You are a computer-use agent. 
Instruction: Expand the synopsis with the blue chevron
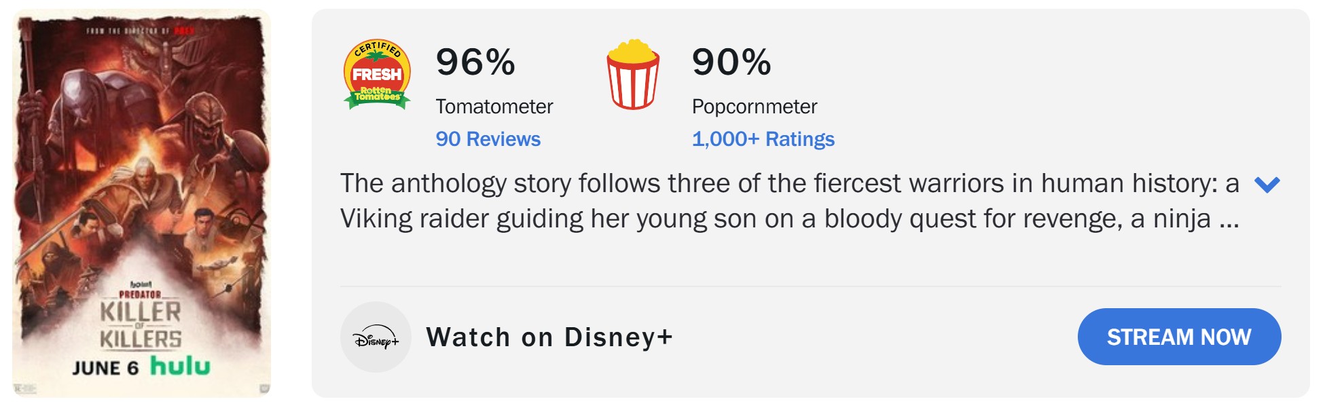click(1267, 184)
